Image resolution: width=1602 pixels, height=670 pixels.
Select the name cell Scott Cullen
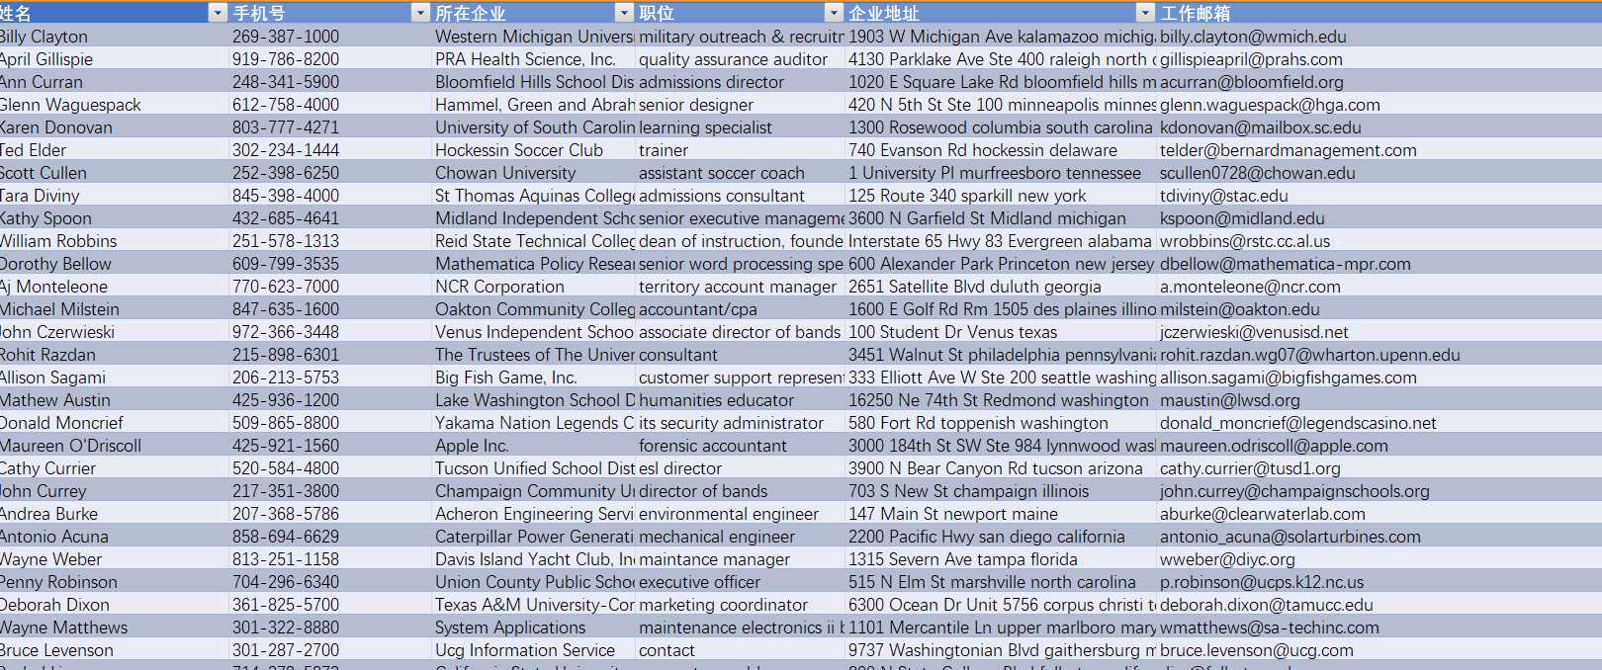[x=114, y=173]
